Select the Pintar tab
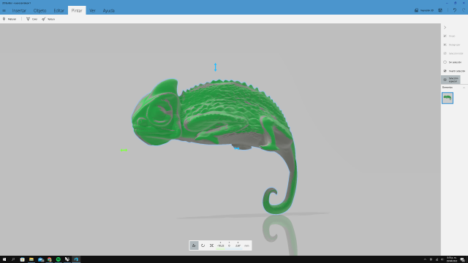468x263 pixels. pos(77,10)
